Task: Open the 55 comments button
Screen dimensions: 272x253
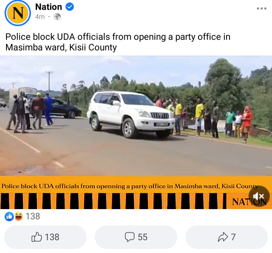Action: [x=136, y=237]
